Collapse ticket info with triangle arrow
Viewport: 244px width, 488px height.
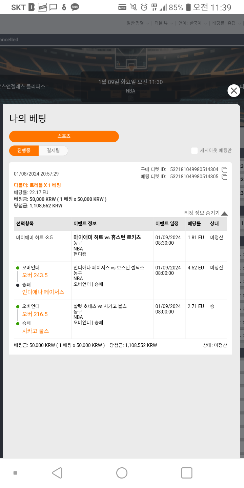point(224,213)
